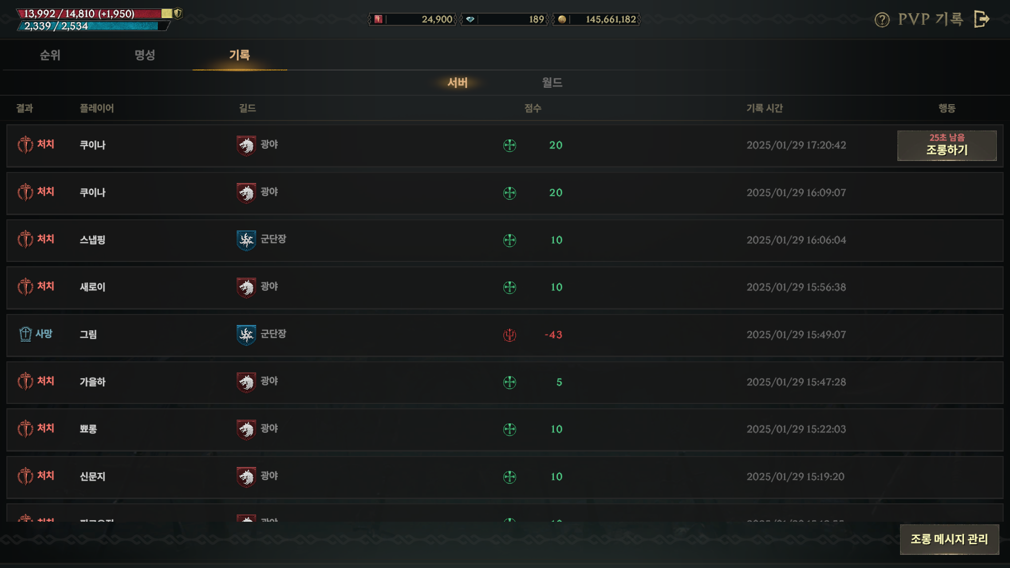Click the shield icon beside the health bar
The image size is (1010, 568).
[178, 13]
